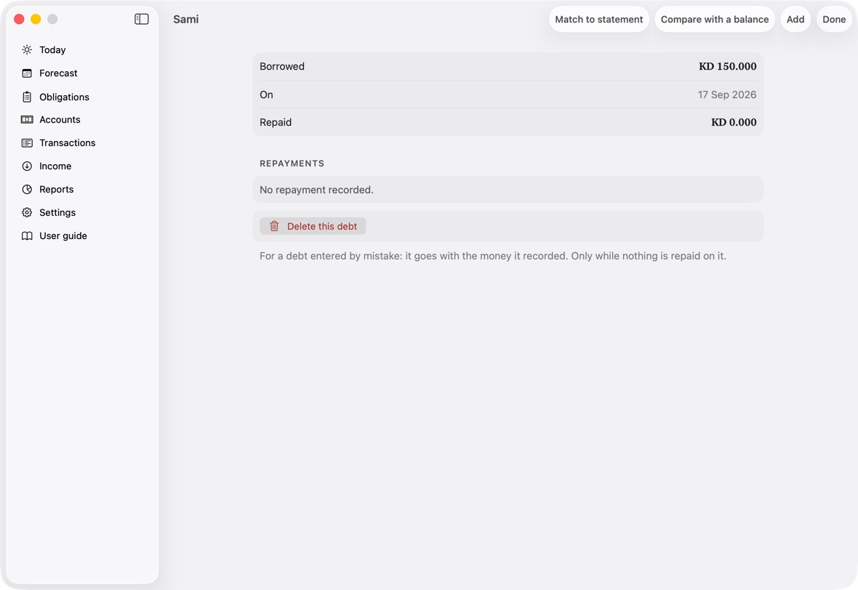Click the REPAYMENTS section heading
Screen dimensions: 858x590
click(x=292, y=163)
